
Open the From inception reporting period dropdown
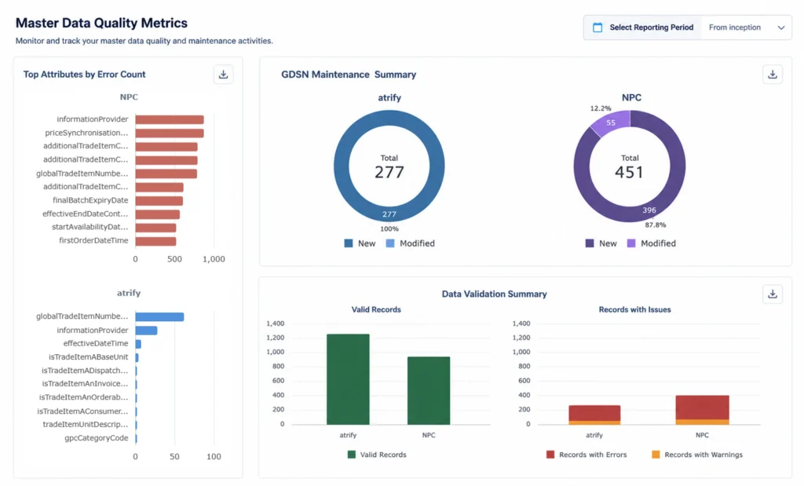(x=747, y=27)
